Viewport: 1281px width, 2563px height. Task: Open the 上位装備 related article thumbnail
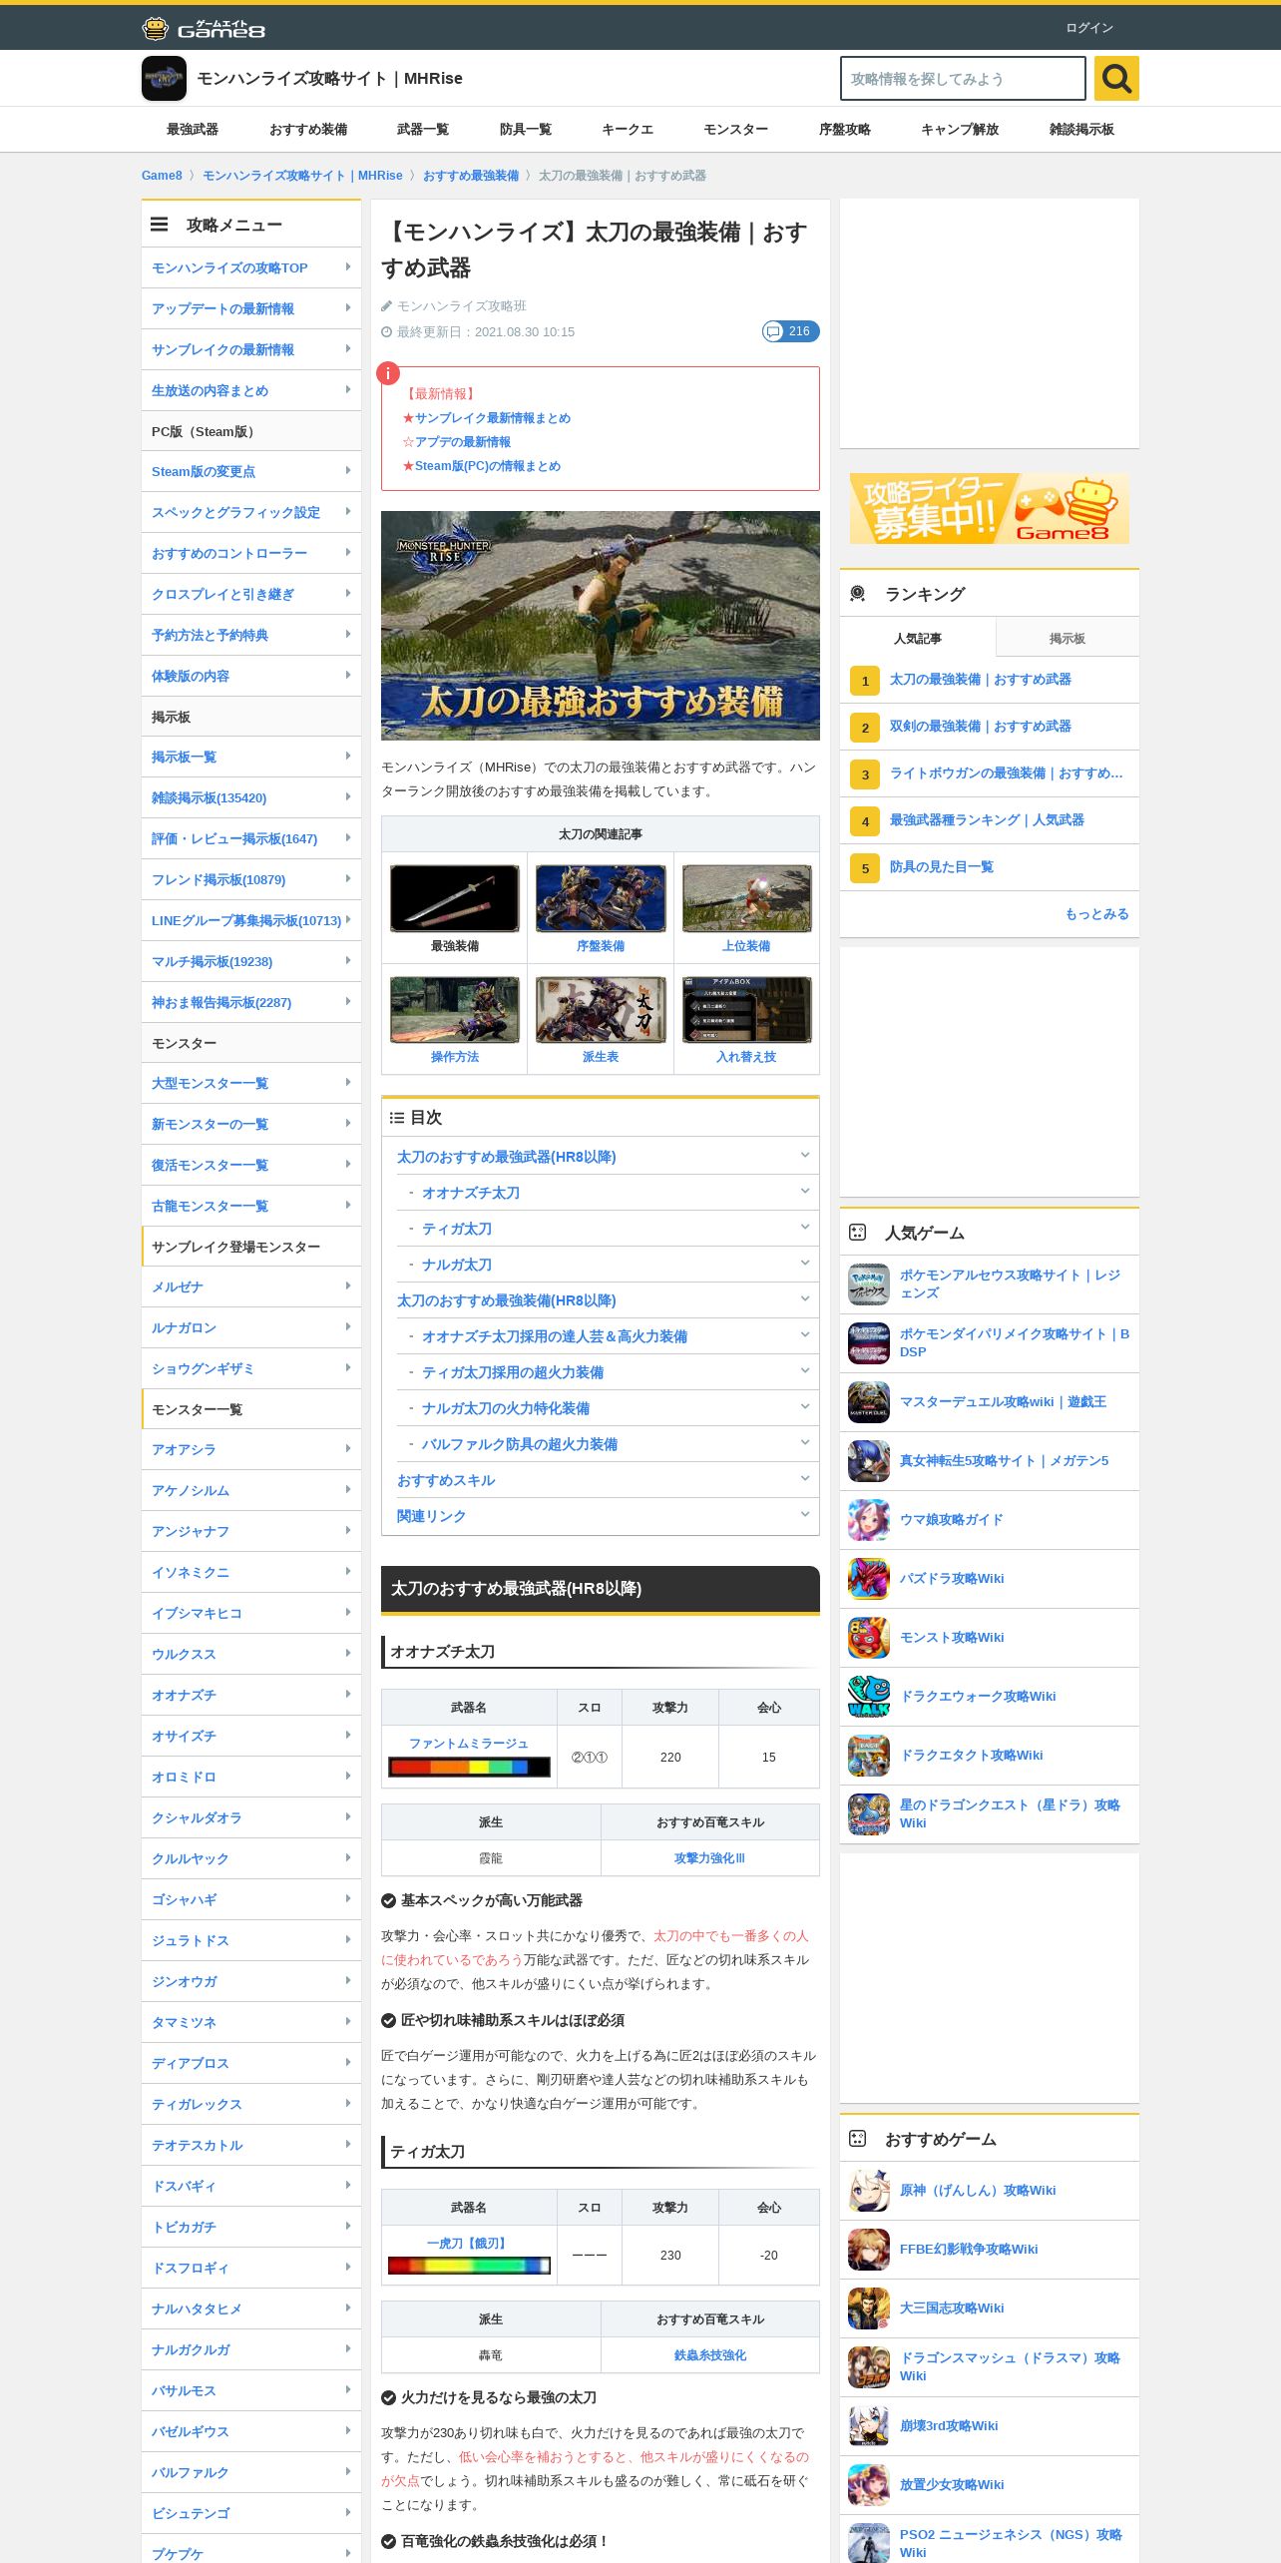[x=746, y=898]
